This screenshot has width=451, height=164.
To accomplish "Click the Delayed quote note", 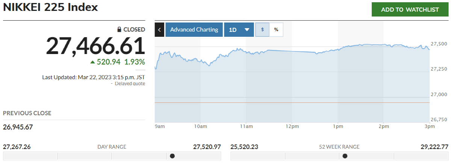I will [x=130, y=84].
